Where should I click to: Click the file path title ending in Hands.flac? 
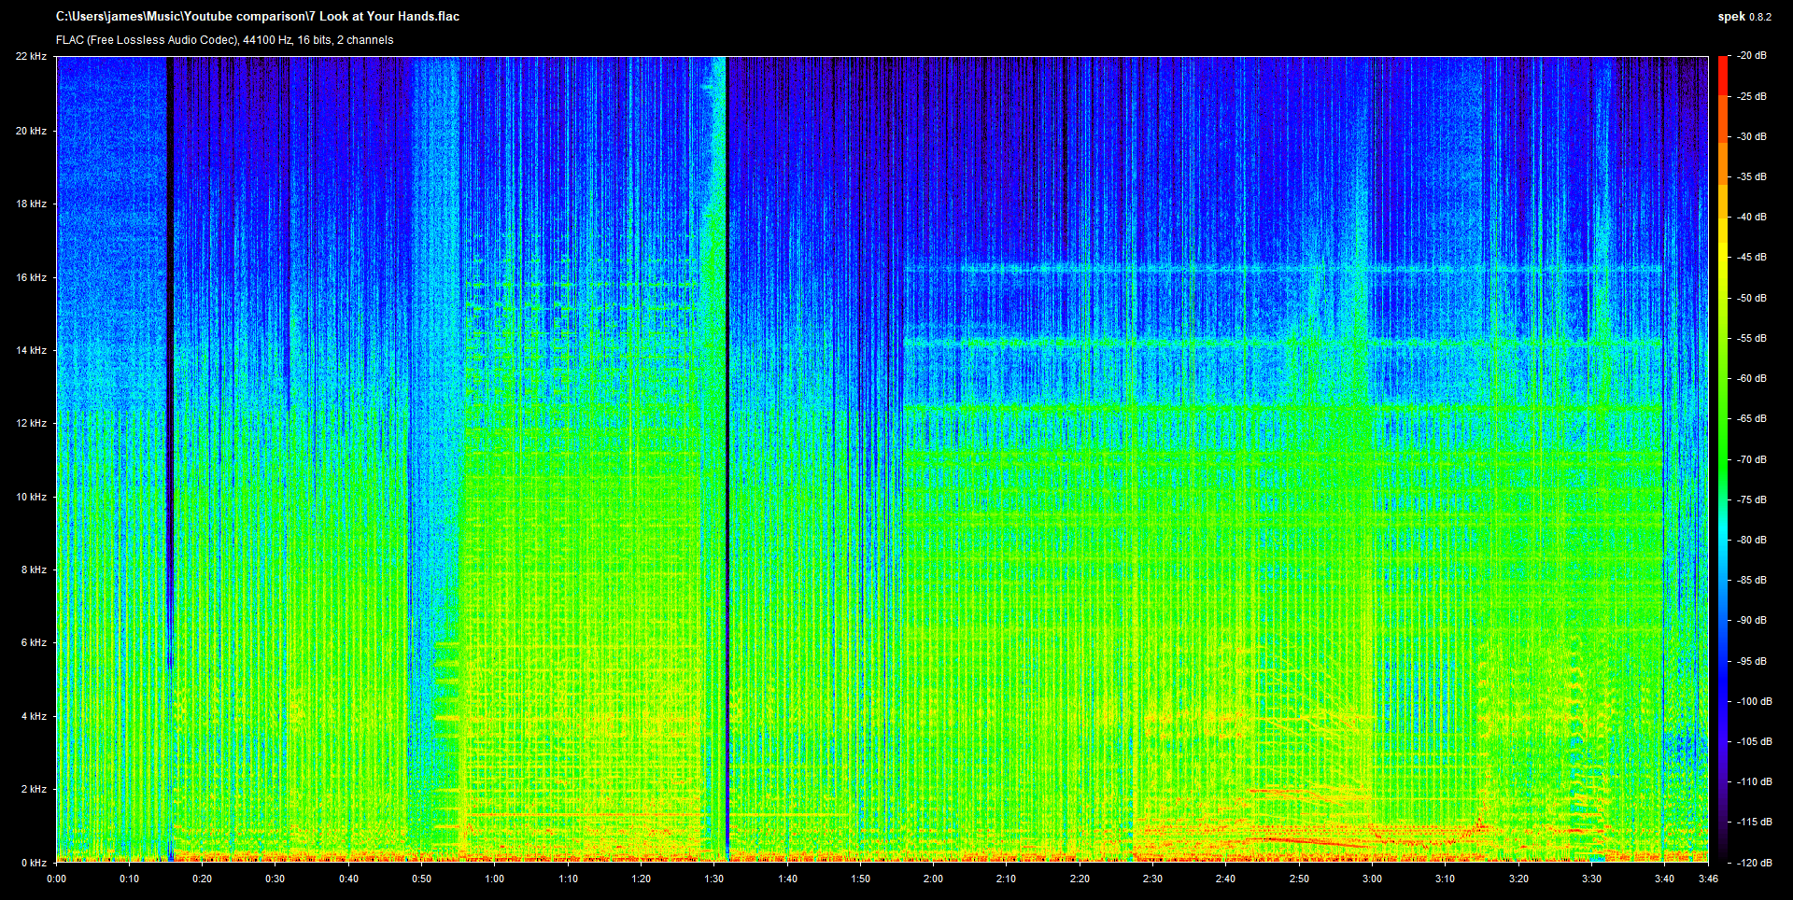tap(257, 17)
